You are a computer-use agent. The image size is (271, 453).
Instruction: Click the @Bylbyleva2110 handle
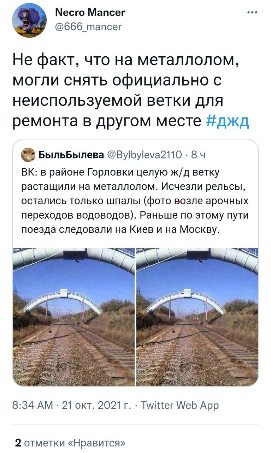tap(145, 155)
